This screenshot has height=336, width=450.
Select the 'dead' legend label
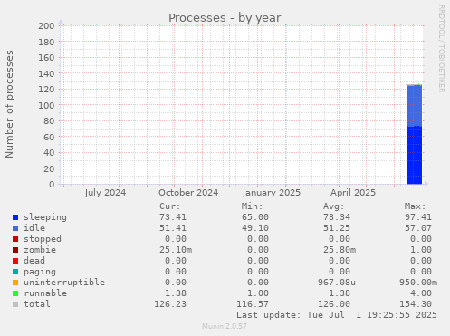[34, 261]
